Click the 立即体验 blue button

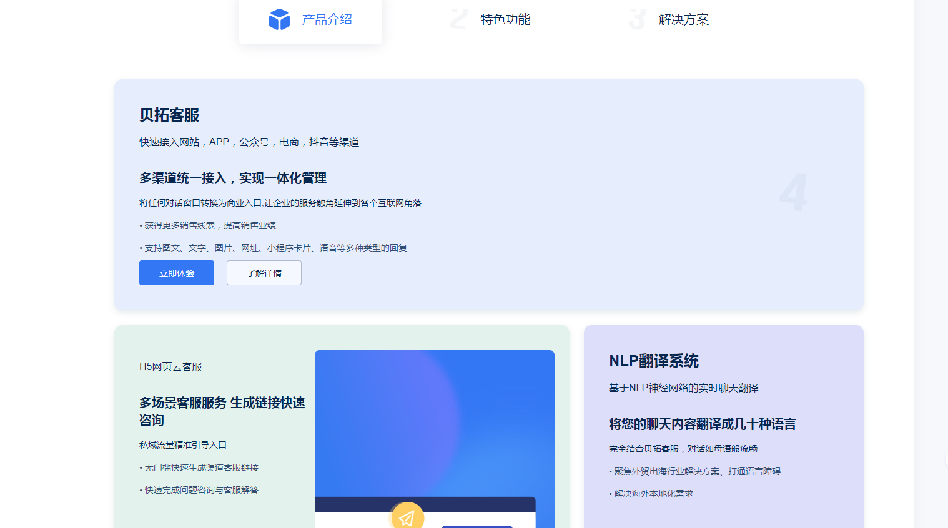177,273
